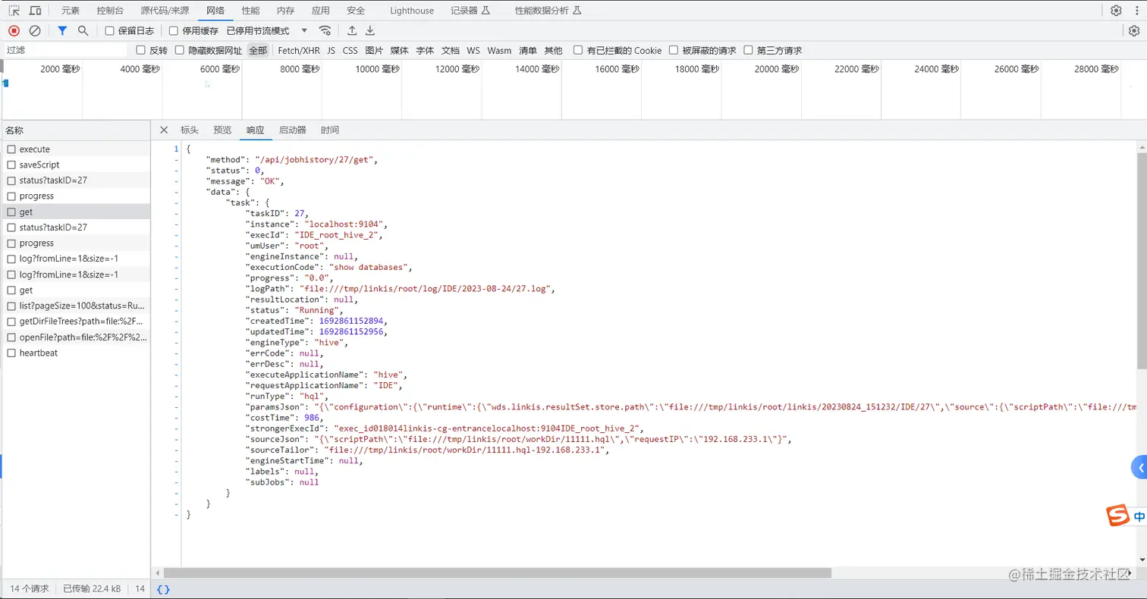Image resolution: width=1147 pixels, height=599 pixels.
Task: Click the 过滤 filter input field
Action: (x=65, y=50)
